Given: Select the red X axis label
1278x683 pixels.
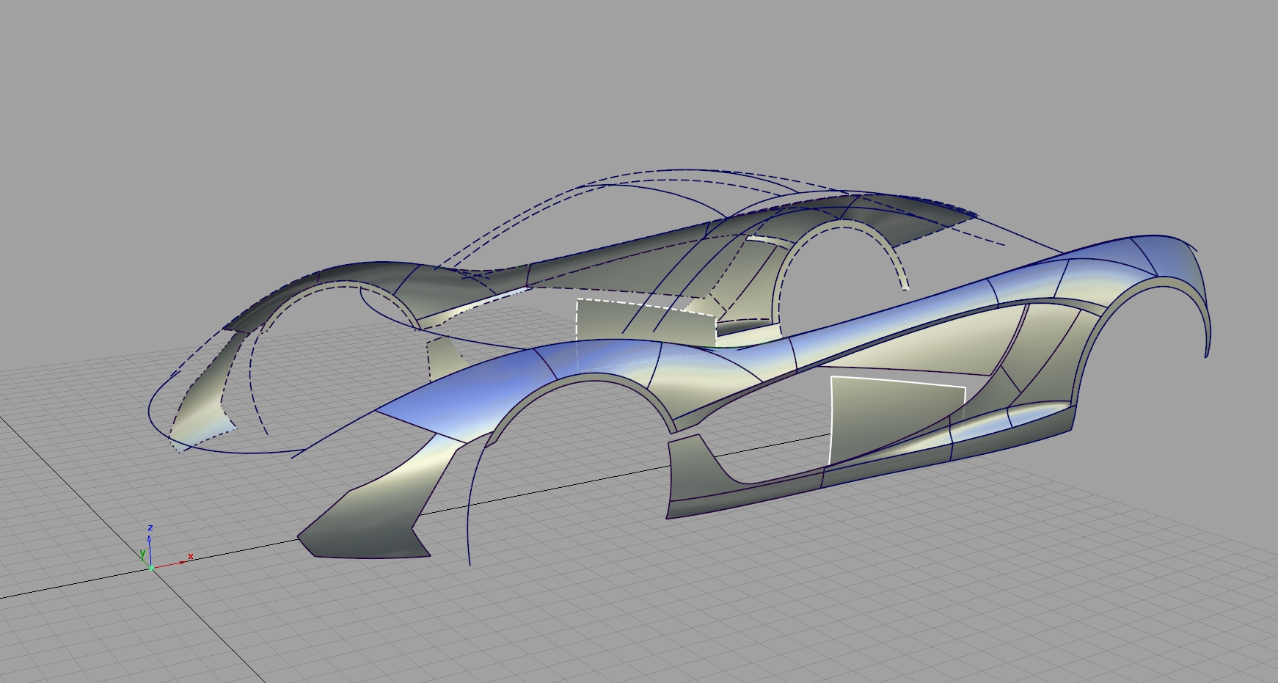Looking at the screenshot, I should 191,557.
